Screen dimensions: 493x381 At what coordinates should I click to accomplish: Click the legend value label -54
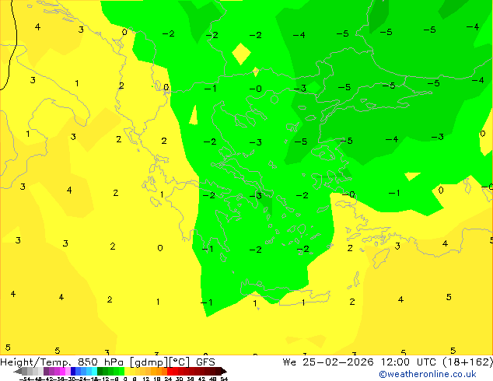pyautogui.click(x=25, y=379)
